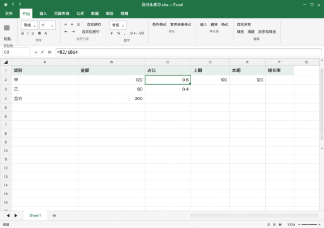324x228 pixels.
Task: Click the Save icon in the title bar
Action: pyautogui.click(x=6, y=4)
